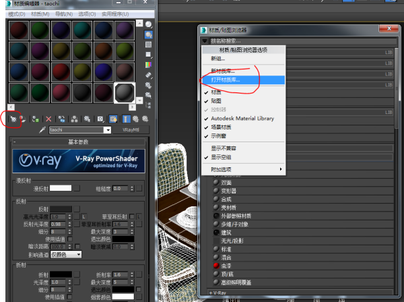This screenshot has height=302, width=404.
Task: Open the 选项(O) menu
Action: tap(87, 14)
